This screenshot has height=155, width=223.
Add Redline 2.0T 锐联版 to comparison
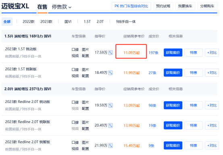[x=212, y=126]
